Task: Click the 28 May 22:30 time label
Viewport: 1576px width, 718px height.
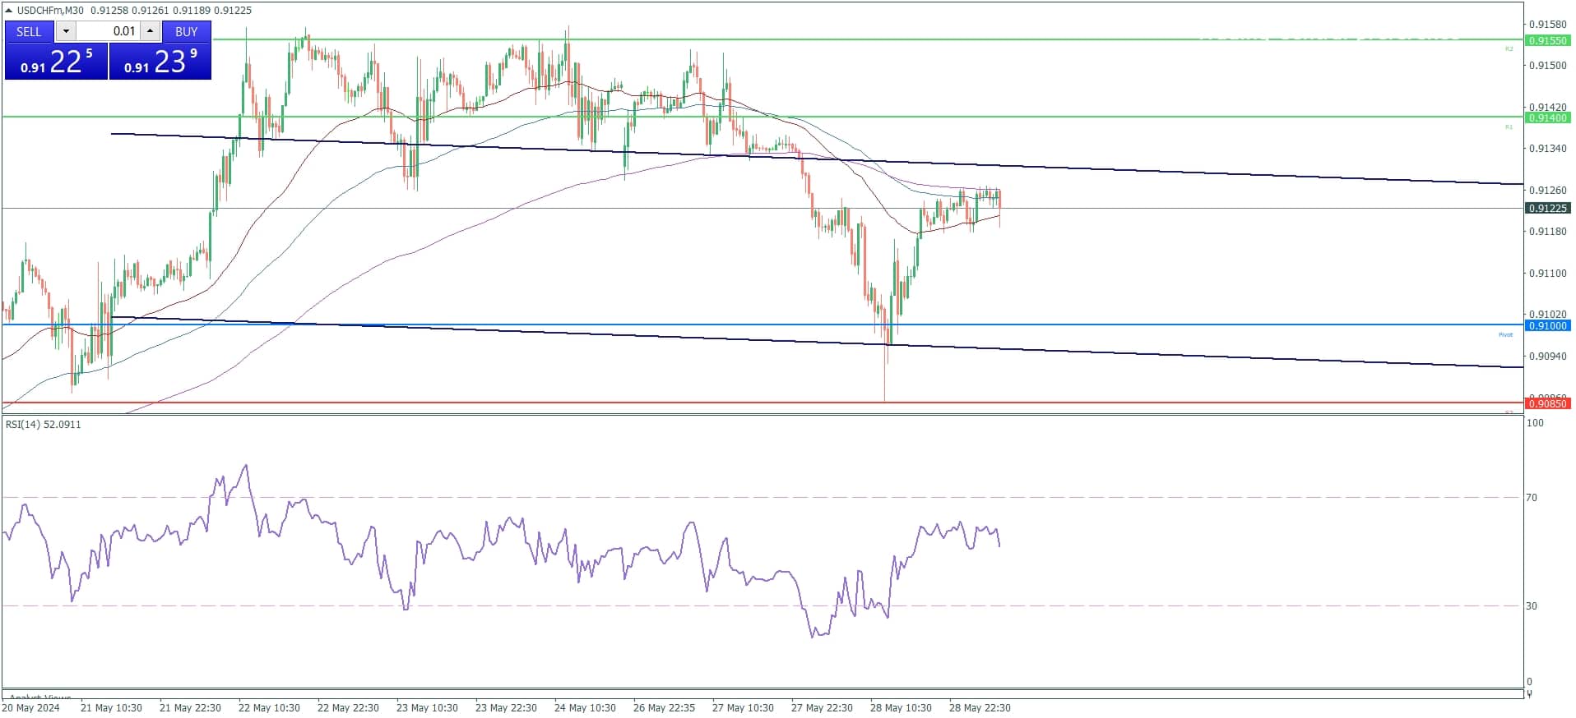Action: coord(980,708)
